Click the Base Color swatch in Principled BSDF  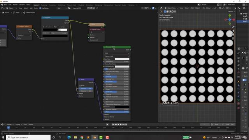coord(122,59)
